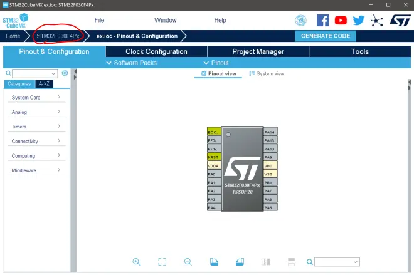
Task: Click the pin search magnifier icon
Action: [x=310, y=262]
